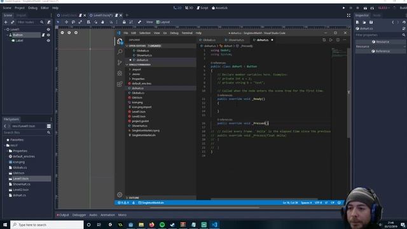Viewport: 407px width, 229px height.
Task: Run the project with Godot play button
Action: click(343, 8)
